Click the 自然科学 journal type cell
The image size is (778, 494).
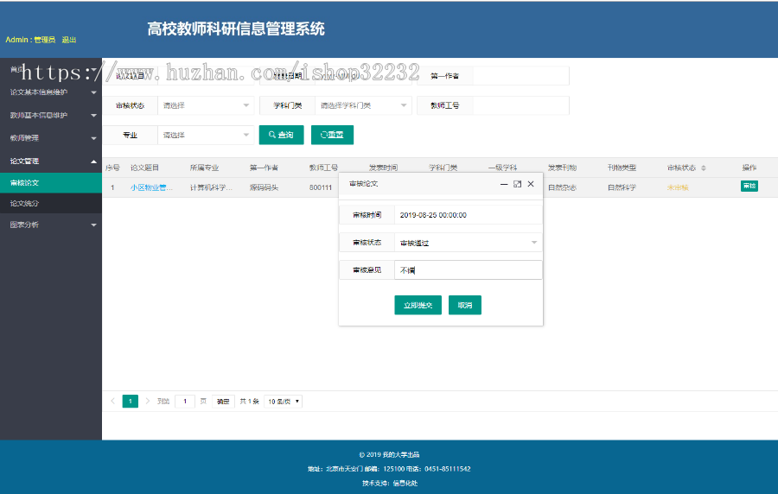622,187
